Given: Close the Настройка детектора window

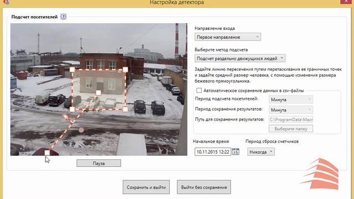Looking at the screenshot, I should point(345,2).
